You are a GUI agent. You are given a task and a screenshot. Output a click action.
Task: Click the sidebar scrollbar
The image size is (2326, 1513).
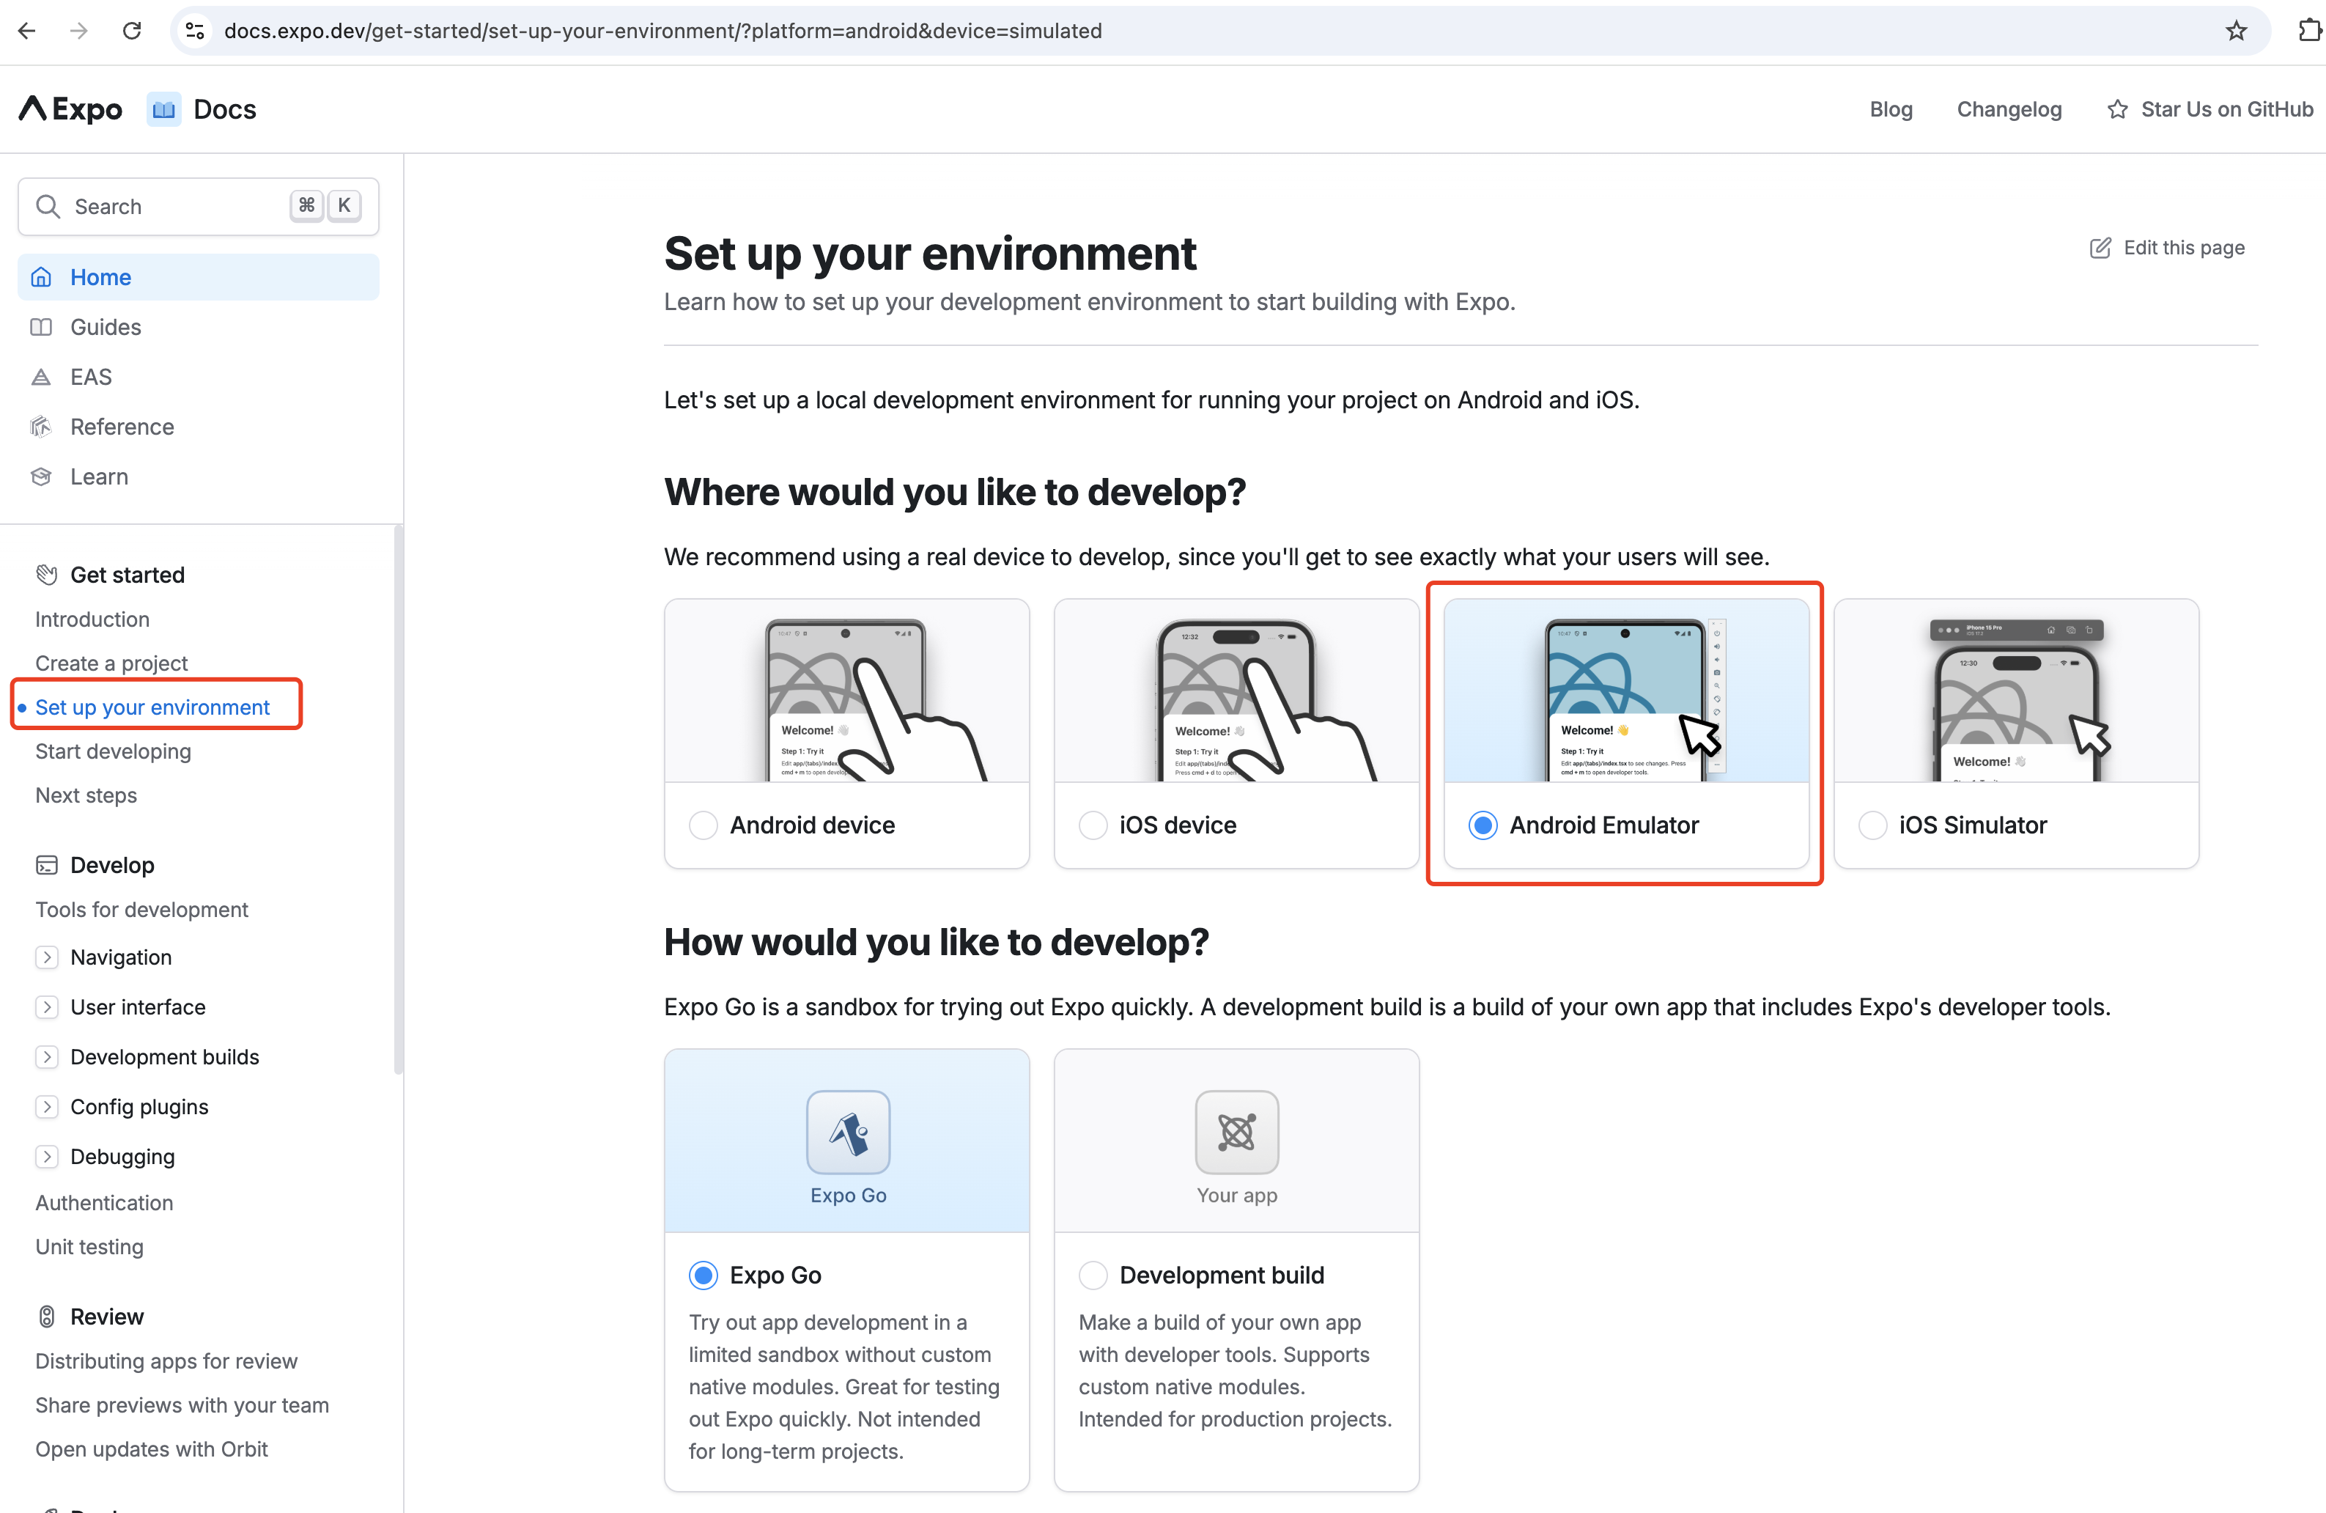coord(398,801)
